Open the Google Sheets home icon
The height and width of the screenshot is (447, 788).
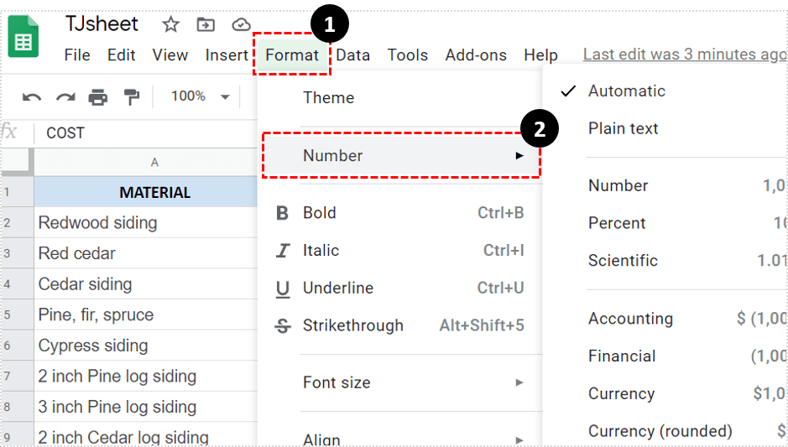pyautogui.click(x=23, y=38)
